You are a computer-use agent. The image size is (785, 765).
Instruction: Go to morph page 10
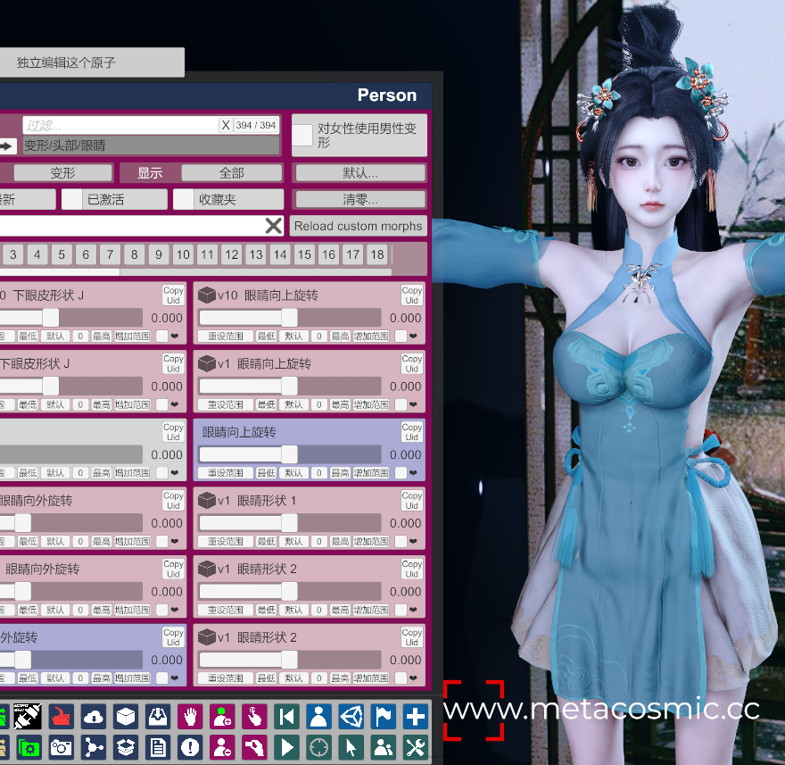(x=183, y=254)
